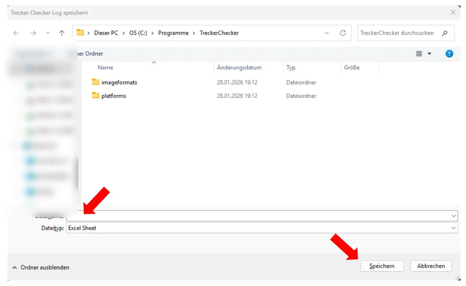This screenshot has width=466, height=286.
Task: Select the imageformats folder
Action: pos(119,82)
